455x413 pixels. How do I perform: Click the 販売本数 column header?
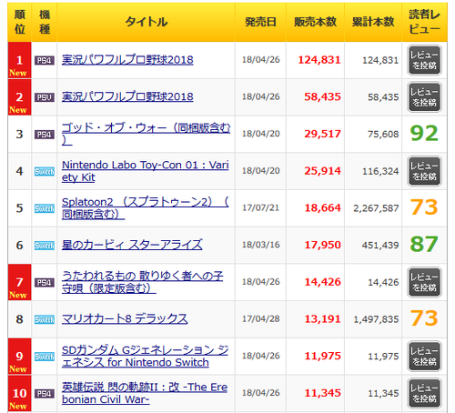pyautogui.click(x=315, y=22)
